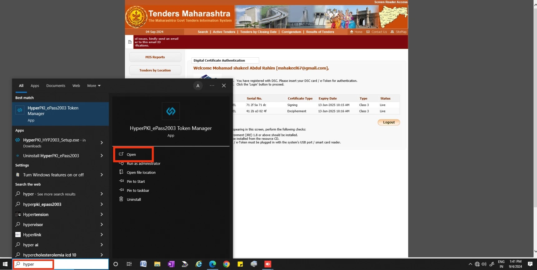Screen dimensions: 537x270
Task: Switch to the Apps search tab
Action: pyautogui.click(x=35, y=86)
